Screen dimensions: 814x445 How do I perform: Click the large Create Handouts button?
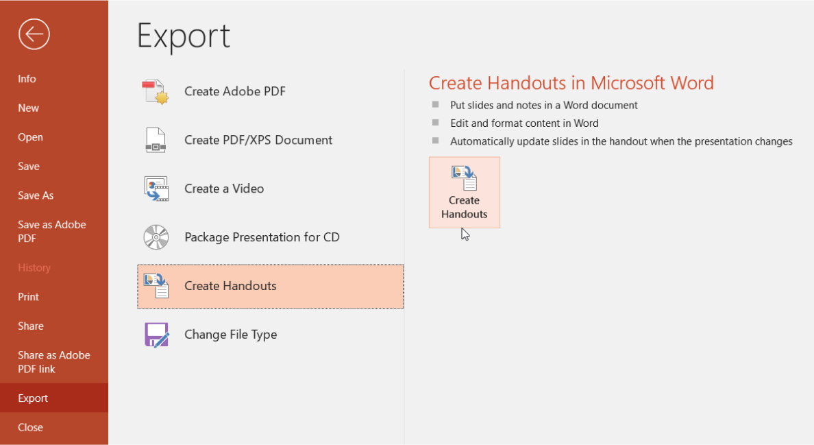point(465,193)
